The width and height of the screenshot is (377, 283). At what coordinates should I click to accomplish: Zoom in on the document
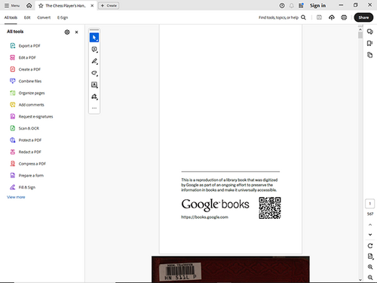[370, 267]
